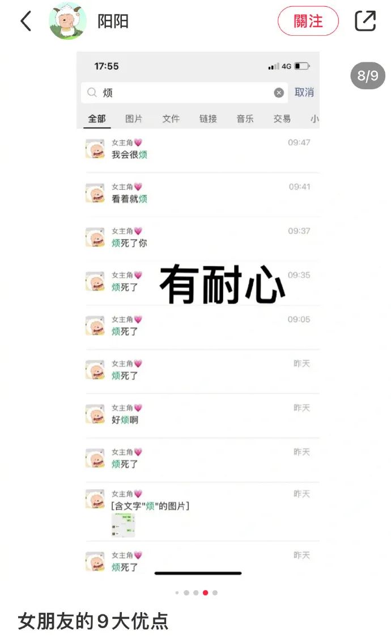
Task: Open the image thumbnail containing 烦 text
Action: (x=123, y=525)
